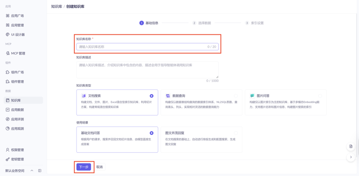This screenshot has width=359, height=176.
Task: Click the resize handle of the description box
Action: point(217,77)
